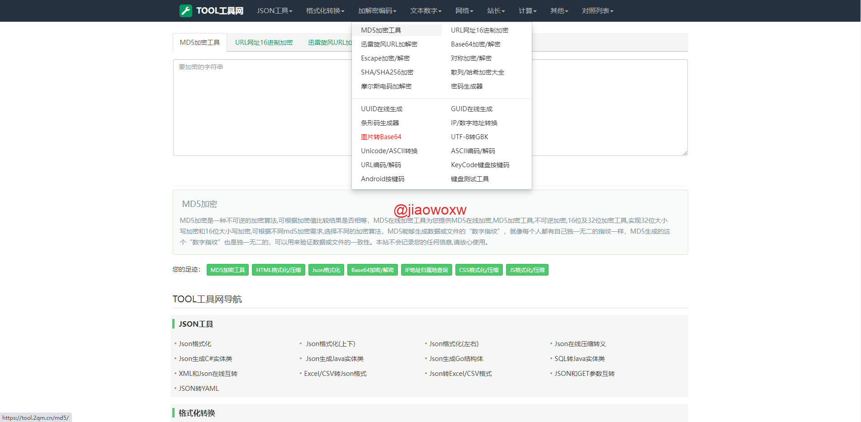The image size is (861, 422).
Task: Open the JSON工具 dropdown menu
Action: tap(274, 11)
